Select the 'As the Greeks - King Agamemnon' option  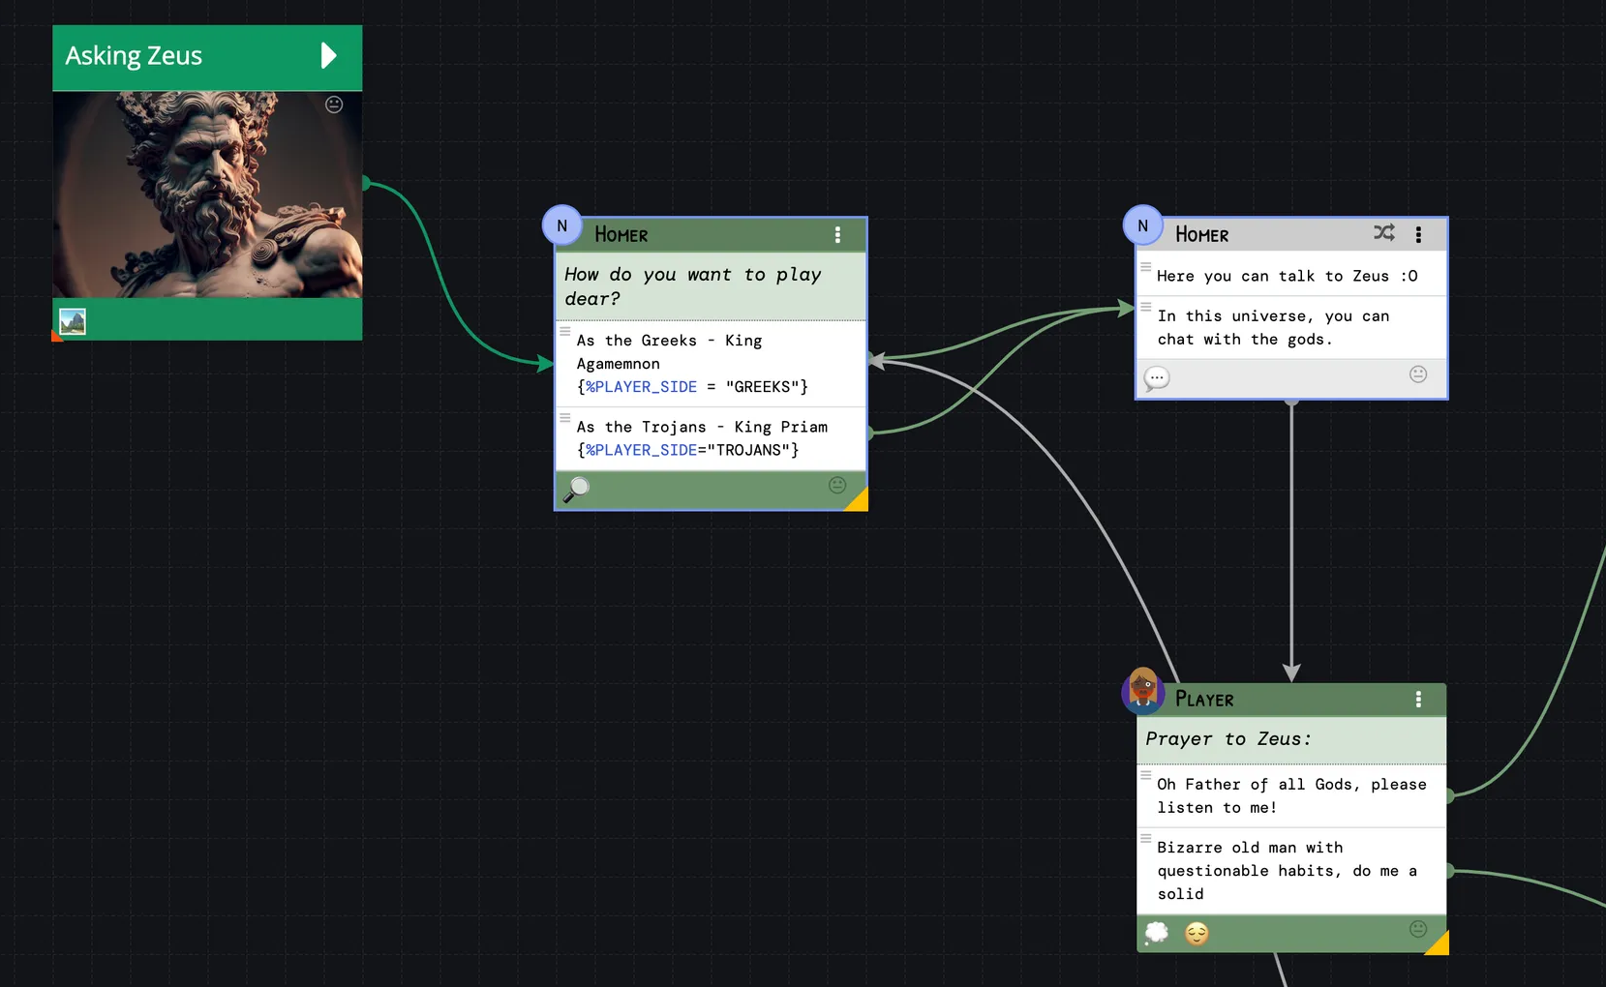pos(691,364)
